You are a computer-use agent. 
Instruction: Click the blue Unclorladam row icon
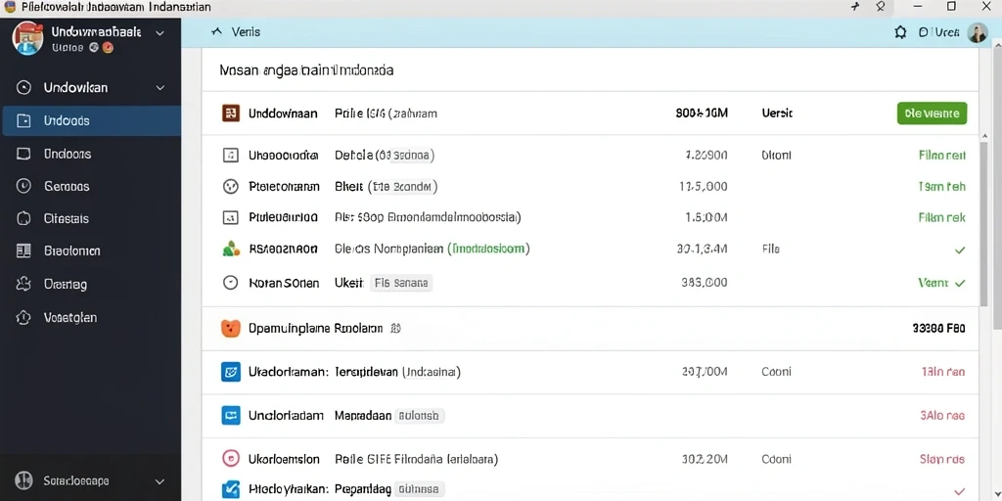click(x=230, y=415)
